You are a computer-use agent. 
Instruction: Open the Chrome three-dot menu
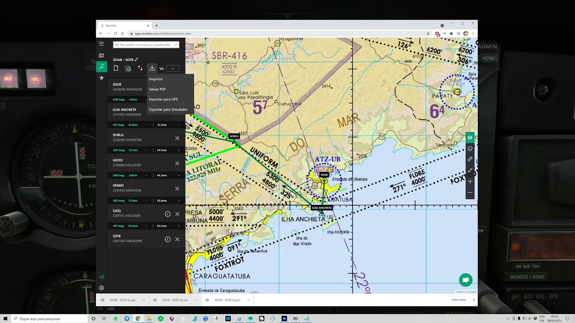coord(473,34)
